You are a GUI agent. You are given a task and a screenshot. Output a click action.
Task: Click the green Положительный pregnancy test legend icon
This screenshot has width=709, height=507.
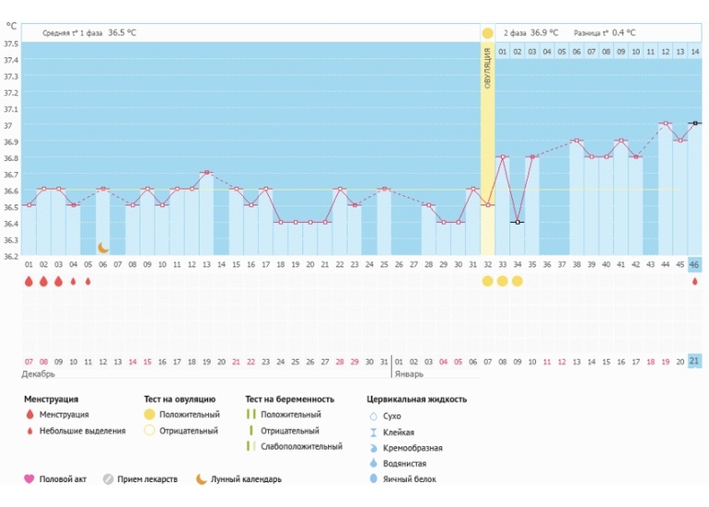click(250, 415)
